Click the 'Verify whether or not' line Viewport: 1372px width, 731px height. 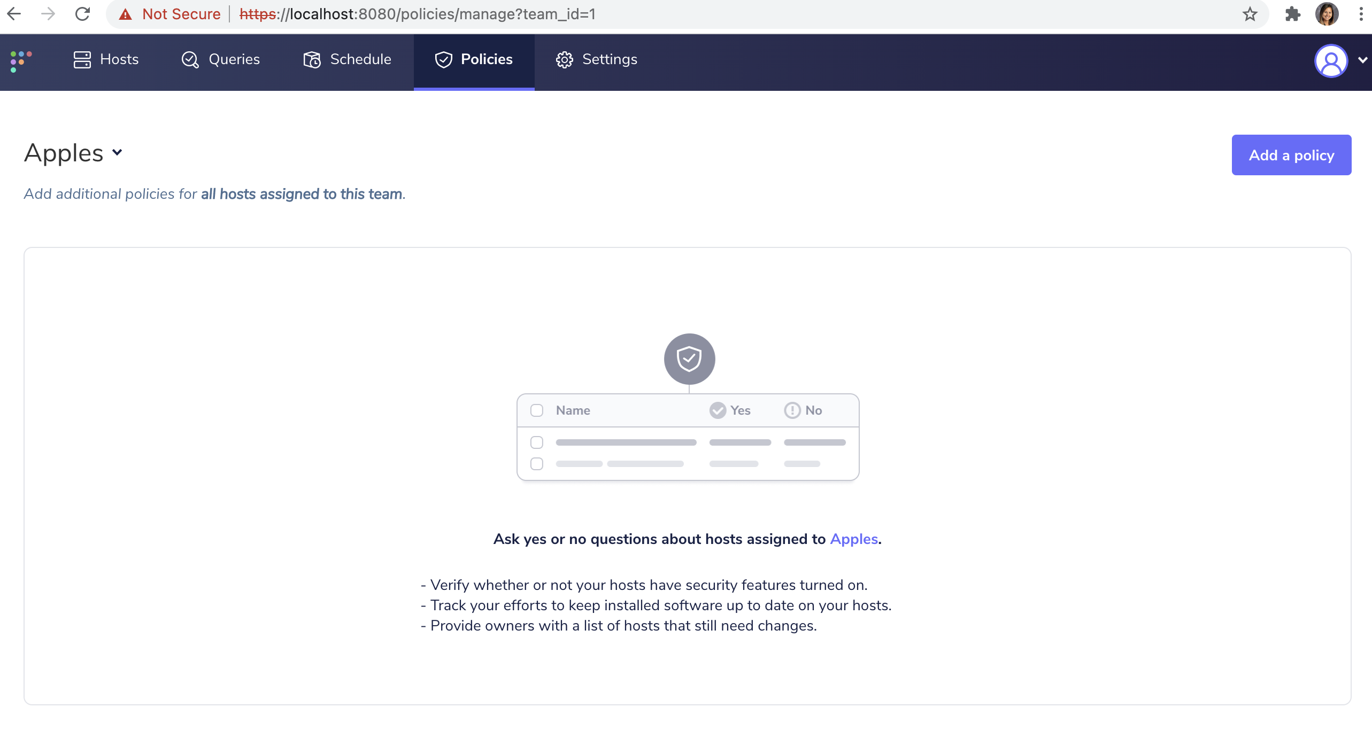pos(644,585)
